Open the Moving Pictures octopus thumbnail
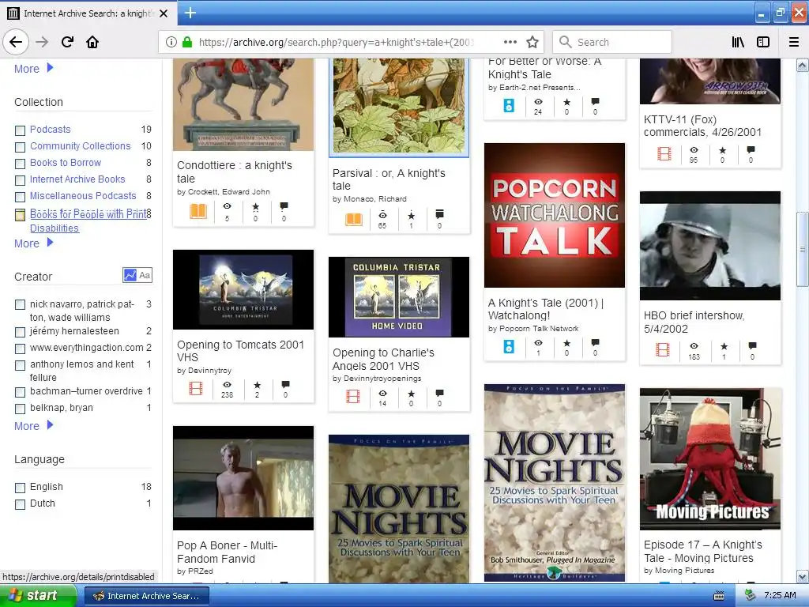The width and height of the screenshot is (809, 607). click(x=710, y=459)
